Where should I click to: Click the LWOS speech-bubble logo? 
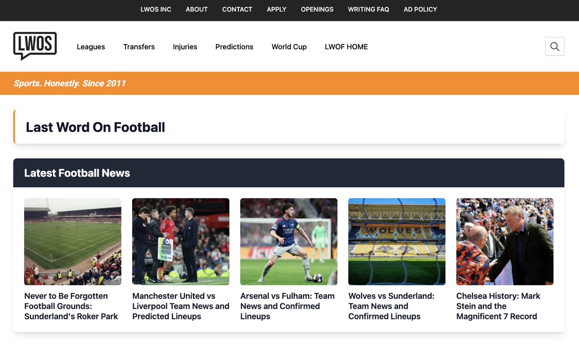tap(35, 46)
